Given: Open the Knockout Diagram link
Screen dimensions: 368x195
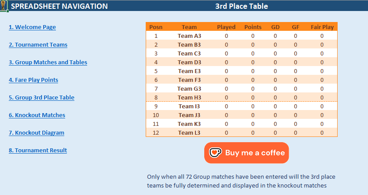Looking at the screenshot, I should pos(36,132).
